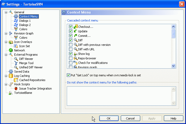The image size is (186, 124).
Task: Click the Hook Scripts icon
Action: tap(11, 84)
